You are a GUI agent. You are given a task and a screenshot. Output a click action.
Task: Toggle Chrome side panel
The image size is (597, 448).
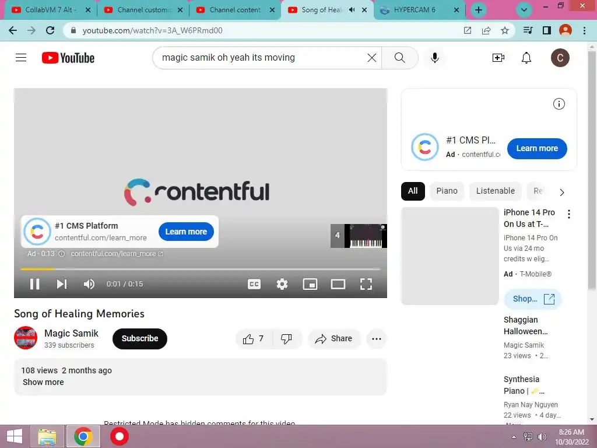click(x=547, y=30)
